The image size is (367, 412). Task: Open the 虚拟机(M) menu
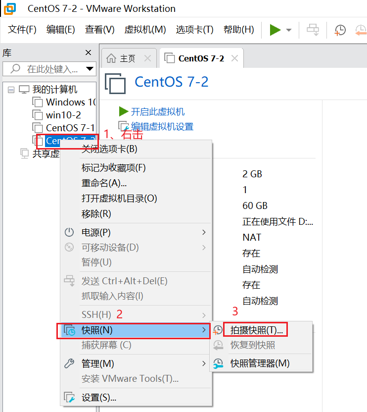[x=145, y=29]
